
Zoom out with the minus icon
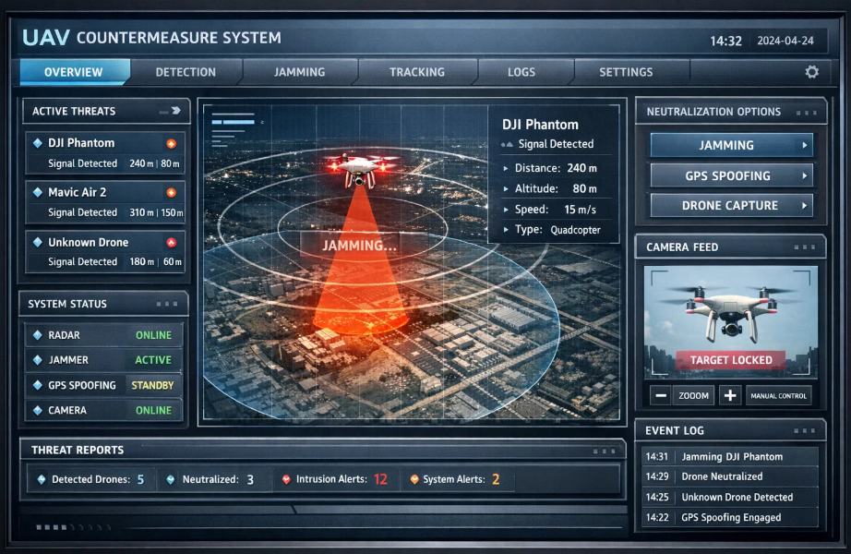661,395
